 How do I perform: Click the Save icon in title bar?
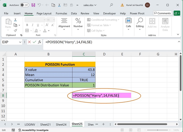pyautogui.click(x=34, y=5)
